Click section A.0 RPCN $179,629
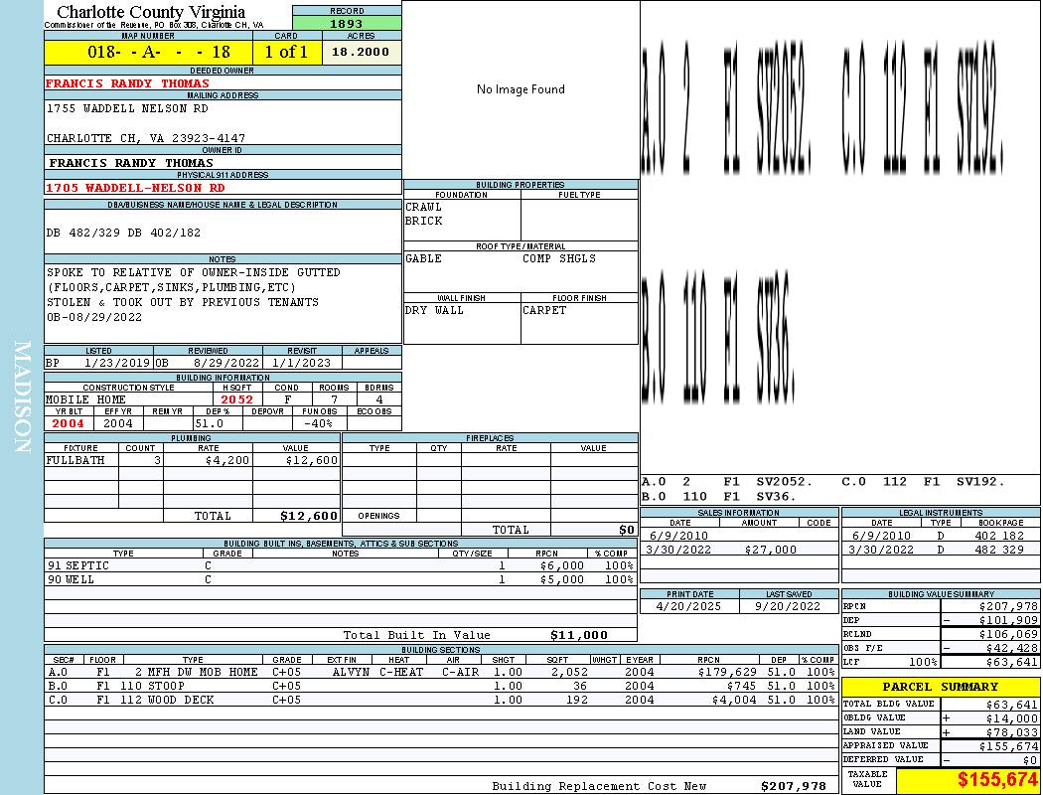The height and width of the screenshot is (795, 1043). 727,672
